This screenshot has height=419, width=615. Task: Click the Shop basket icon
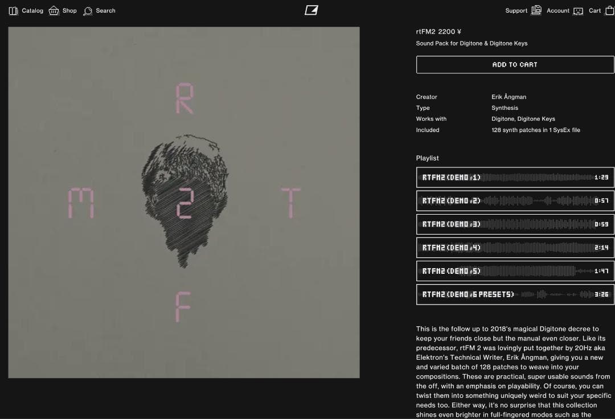click(x=54, y=11)
